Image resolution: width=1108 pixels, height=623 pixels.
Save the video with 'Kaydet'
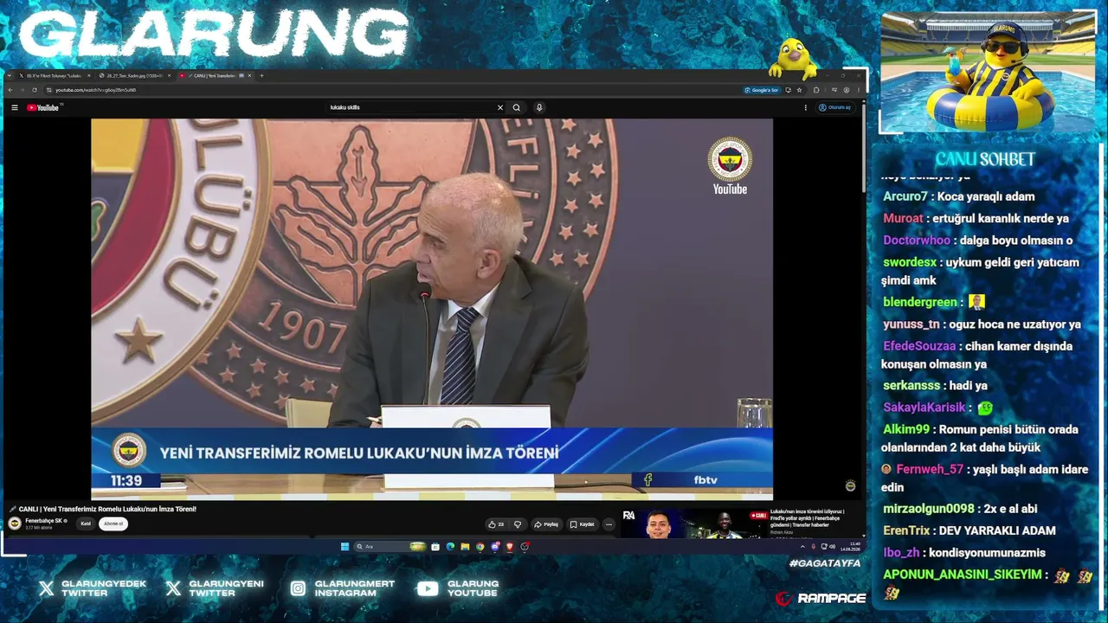(x=583, y=524)
